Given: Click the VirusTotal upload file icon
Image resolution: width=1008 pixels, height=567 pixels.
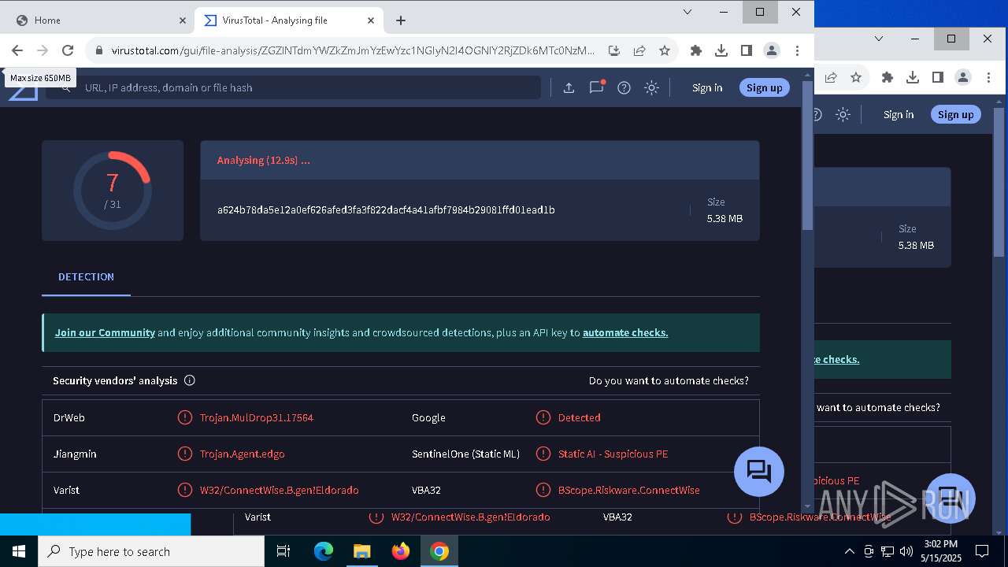Looking at the screenshot, I should click(x=569, y=87).
